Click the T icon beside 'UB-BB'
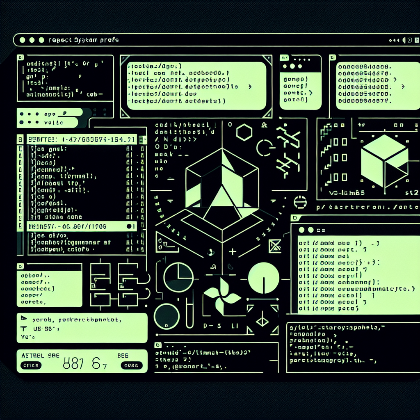Image resolution: width=420 pixels, height=420 pixels. tap(23, 329)
